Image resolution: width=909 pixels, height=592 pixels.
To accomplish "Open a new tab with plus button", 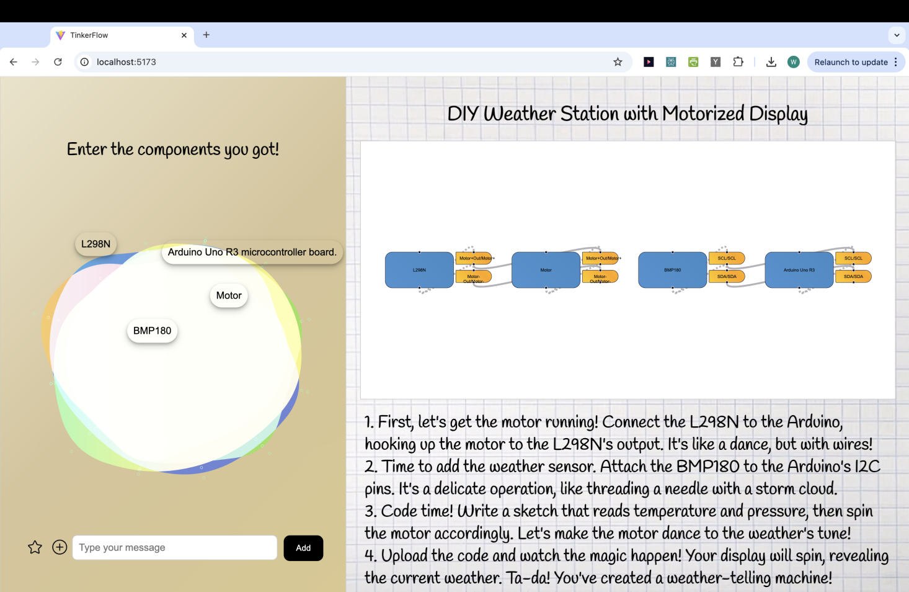I will (x=206, y=35).
